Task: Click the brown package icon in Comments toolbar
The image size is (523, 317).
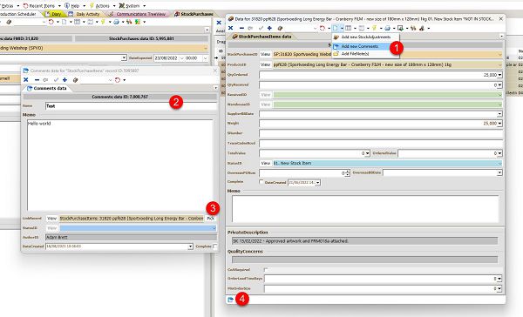Action: 75,80
